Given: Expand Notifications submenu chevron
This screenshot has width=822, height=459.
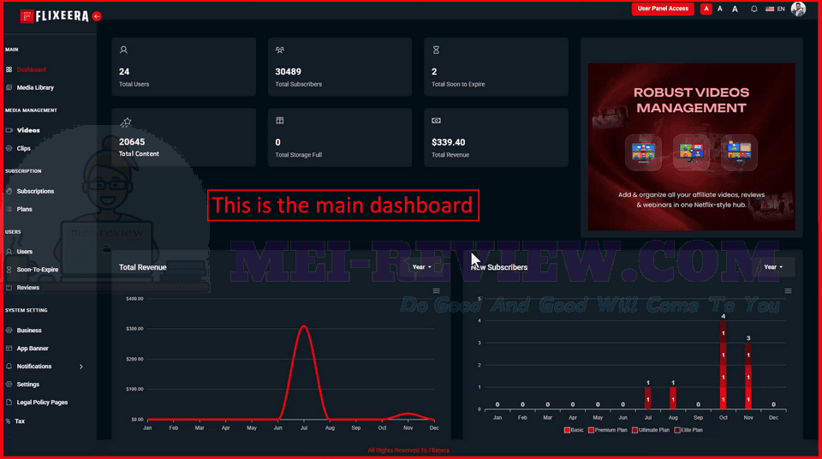Looking at the screenshot, I should coord(81,367).
